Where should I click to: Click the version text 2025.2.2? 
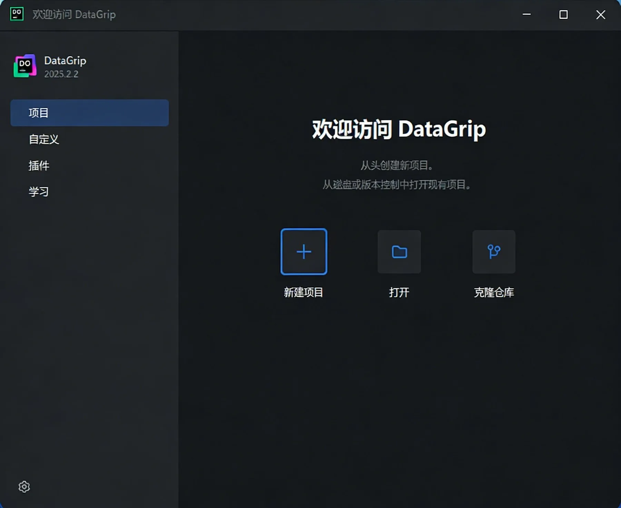61,74
